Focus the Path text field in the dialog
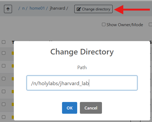 click(x=82, y=83)
